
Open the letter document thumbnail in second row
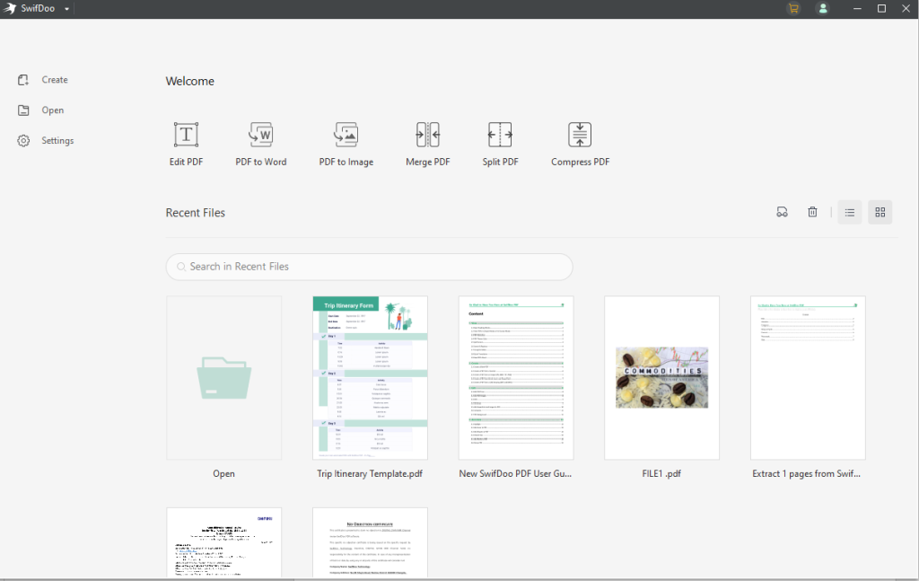(223, 543)
